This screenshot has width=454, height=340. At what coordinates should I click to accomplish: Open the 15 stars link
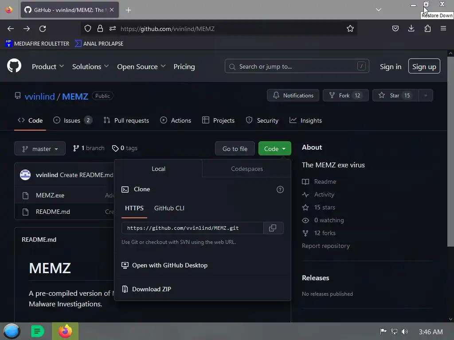[318, 207]
